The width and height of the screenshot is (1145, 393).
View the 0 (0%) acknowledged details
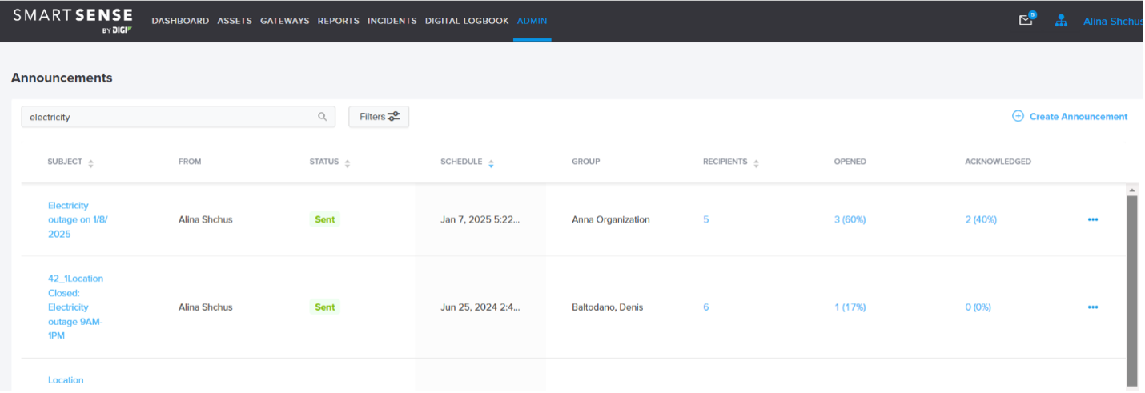978,307
